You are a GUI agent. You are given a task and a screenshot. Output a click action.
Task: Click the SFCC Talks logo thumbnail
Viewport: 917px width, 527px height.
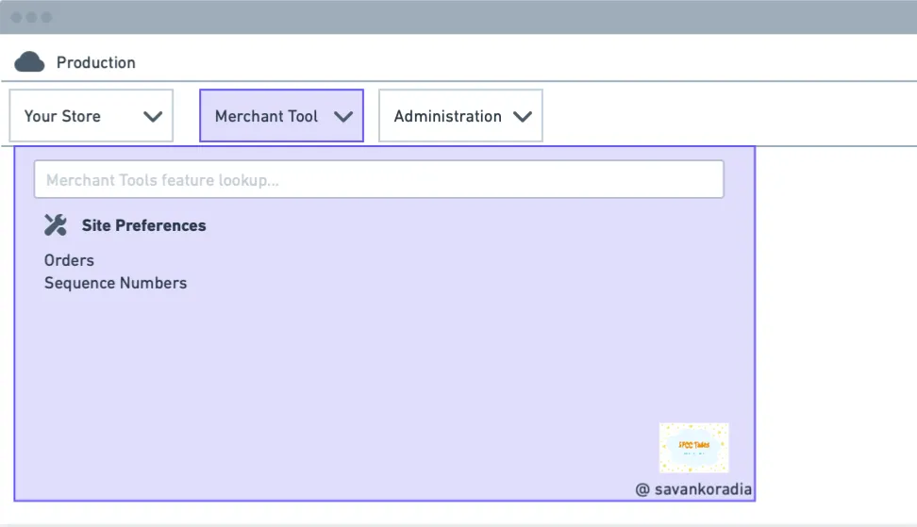pyautogui.click(x=694, y=448)
